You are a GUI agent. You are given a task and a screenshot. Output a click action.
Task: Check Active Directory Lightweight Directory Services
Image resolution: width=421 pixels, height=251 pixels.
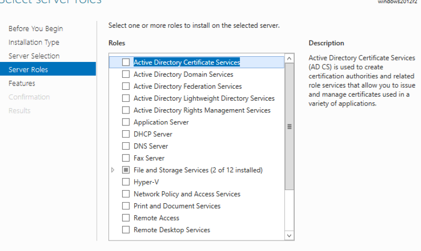pos(126,98)
